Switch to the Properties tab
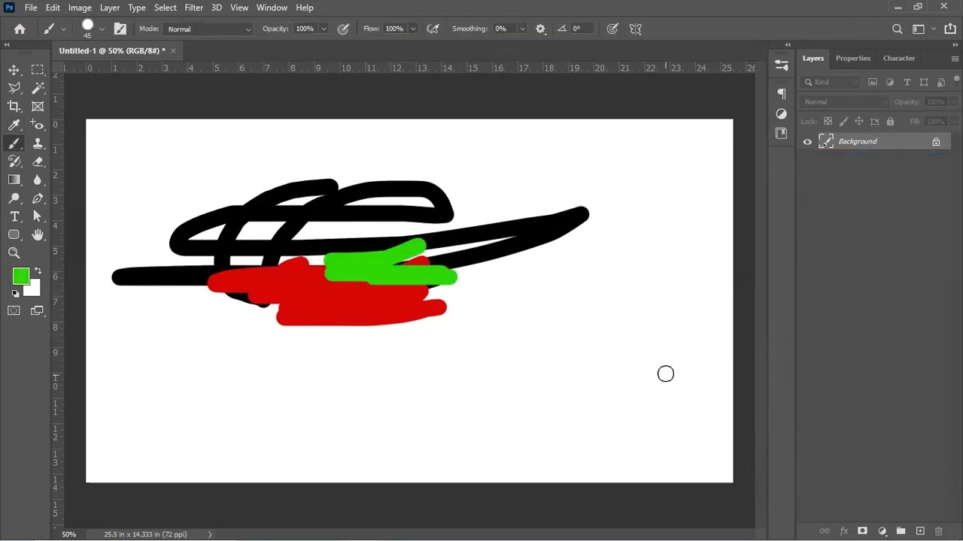This screenshot has width=963, height=541. (x=852, y=58)
